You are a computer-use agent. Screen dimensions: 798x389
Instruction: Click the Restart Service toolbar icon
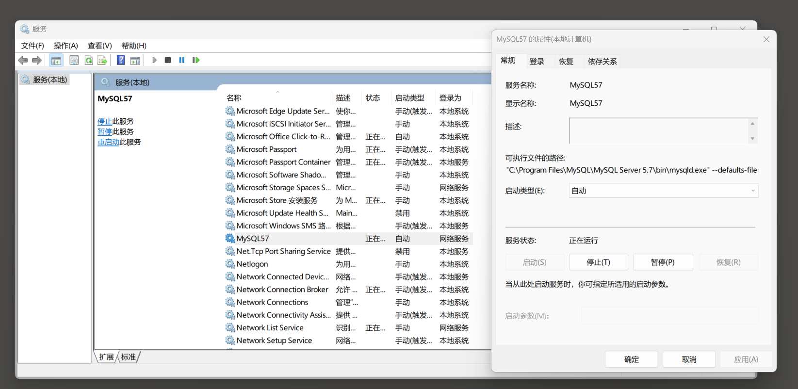pyautogui.click(x=196, y=60)
